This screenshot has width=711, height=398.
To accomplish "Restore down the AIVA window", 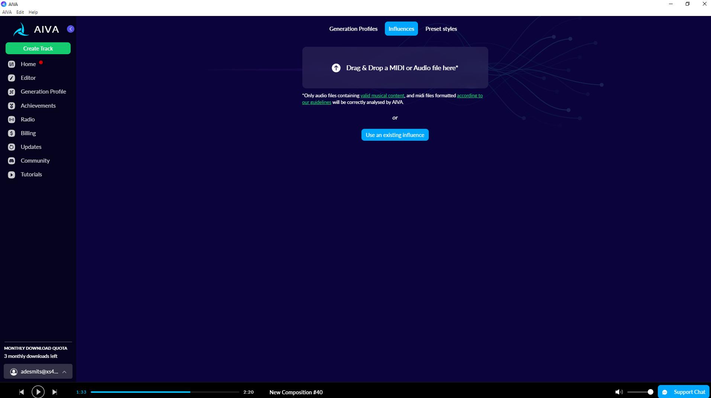I will click(688, 4).
